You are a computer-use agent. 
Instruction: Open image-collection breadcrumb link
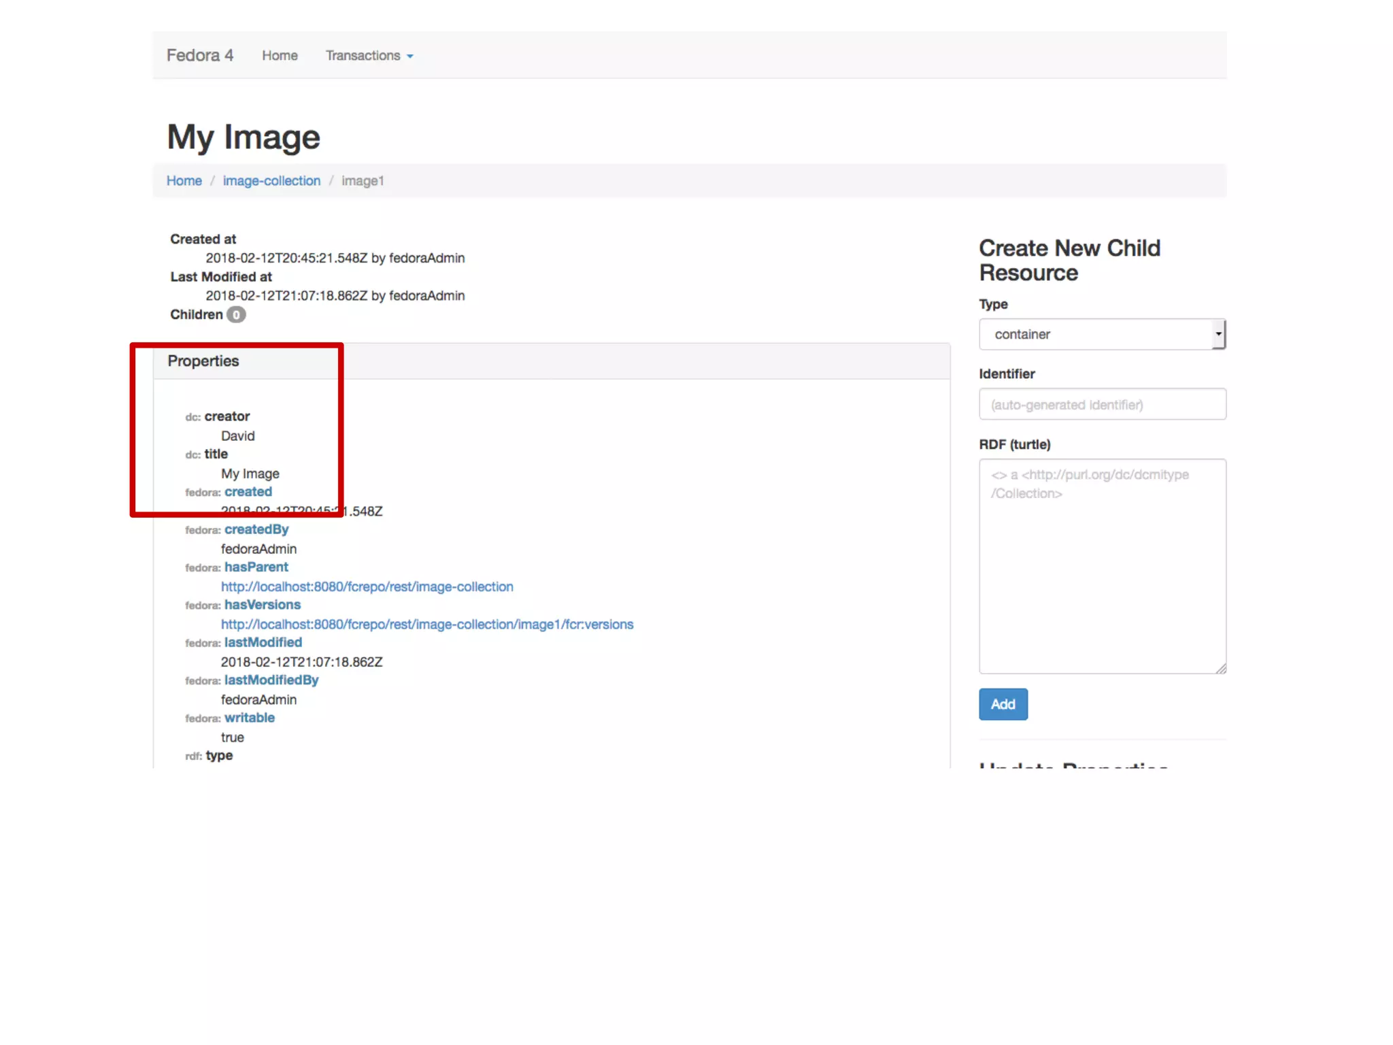(x=271, y=181)
